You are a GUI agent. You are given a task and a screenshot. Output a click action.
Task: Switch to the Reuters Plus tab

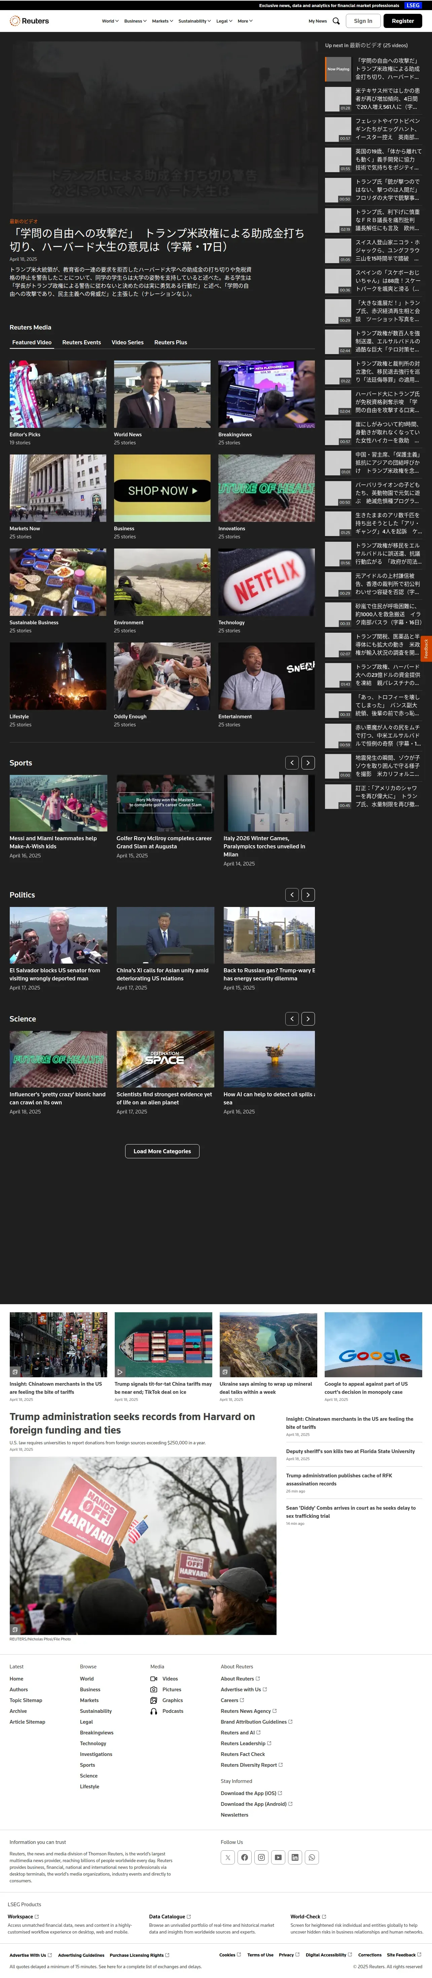[x=170, y=342]
